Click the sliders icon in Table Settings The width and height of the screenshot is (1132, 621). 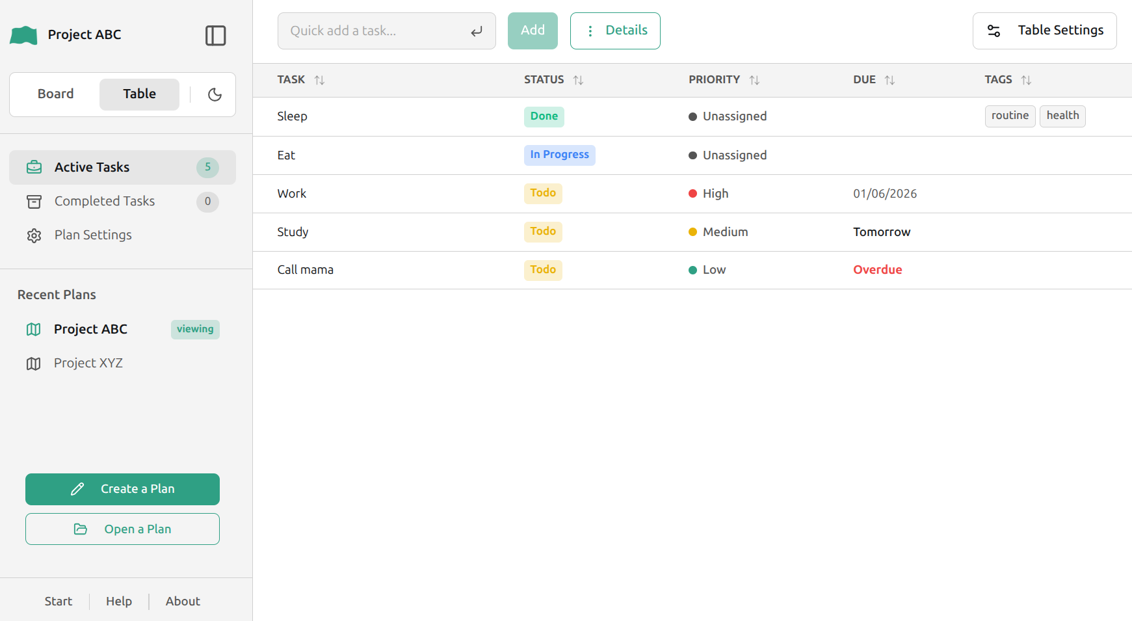click(994, 31)
